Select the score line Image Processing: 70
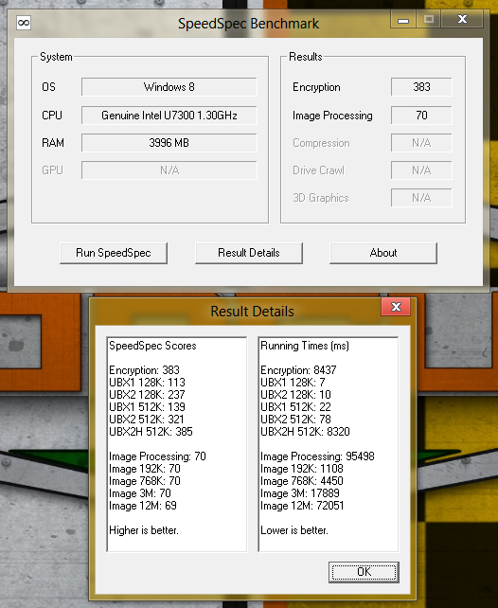 pos(157,456)
